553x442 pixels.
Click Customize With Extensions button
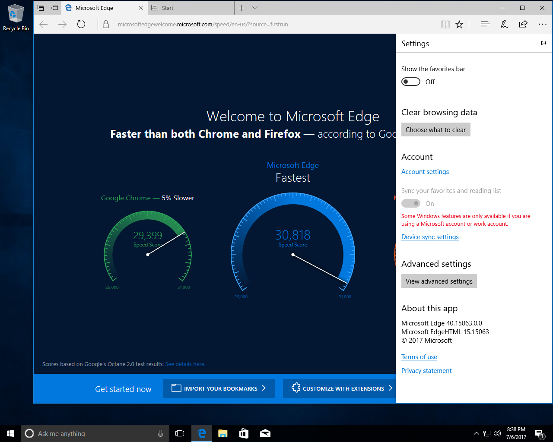click(x=340, y=388)
